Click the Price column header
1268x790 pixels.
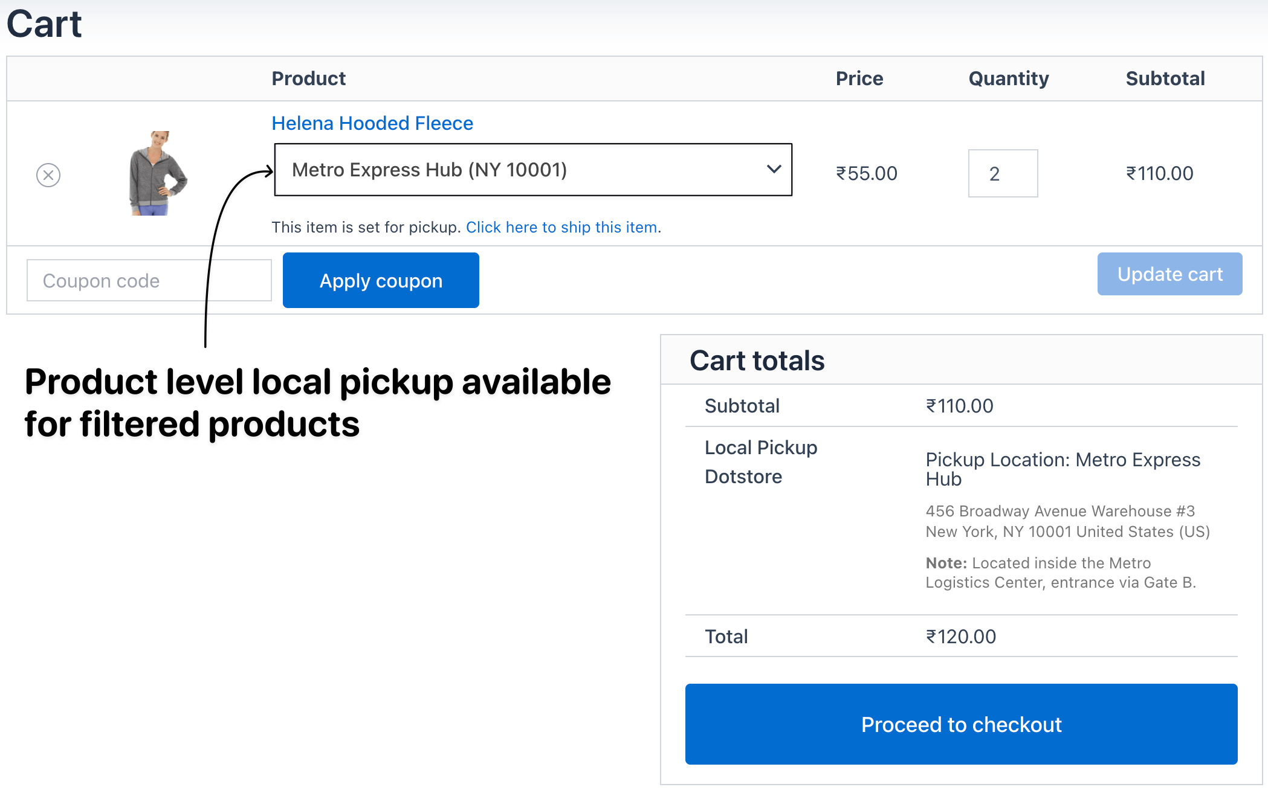pyautogui.click(x=859, y=78)
